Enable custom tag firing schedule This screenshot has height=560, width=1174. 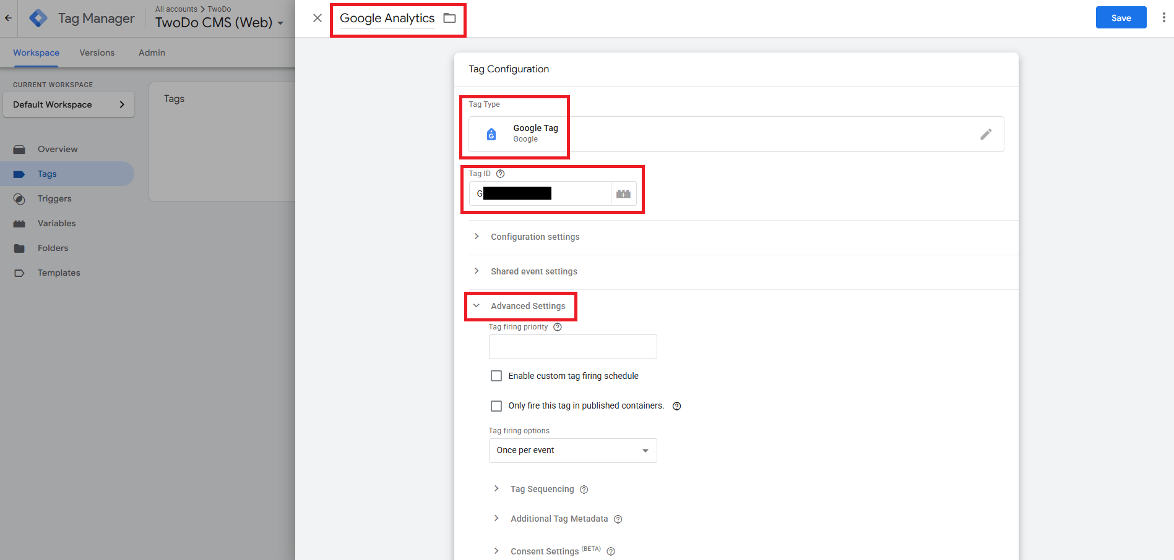pos(496,375)
